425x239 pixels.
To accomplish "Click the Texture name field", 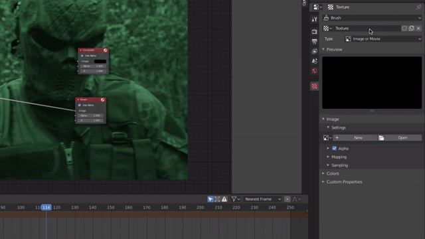I will (x=367, y=28).
